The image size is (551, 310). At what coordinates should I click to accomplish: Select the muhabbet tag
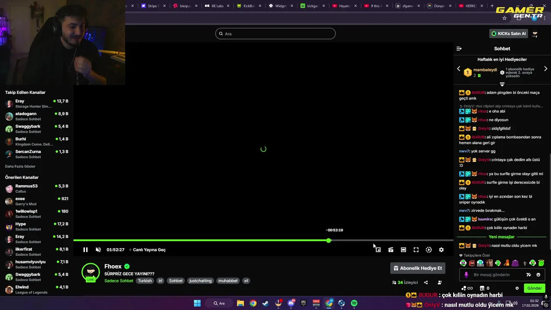coord(228,281)
